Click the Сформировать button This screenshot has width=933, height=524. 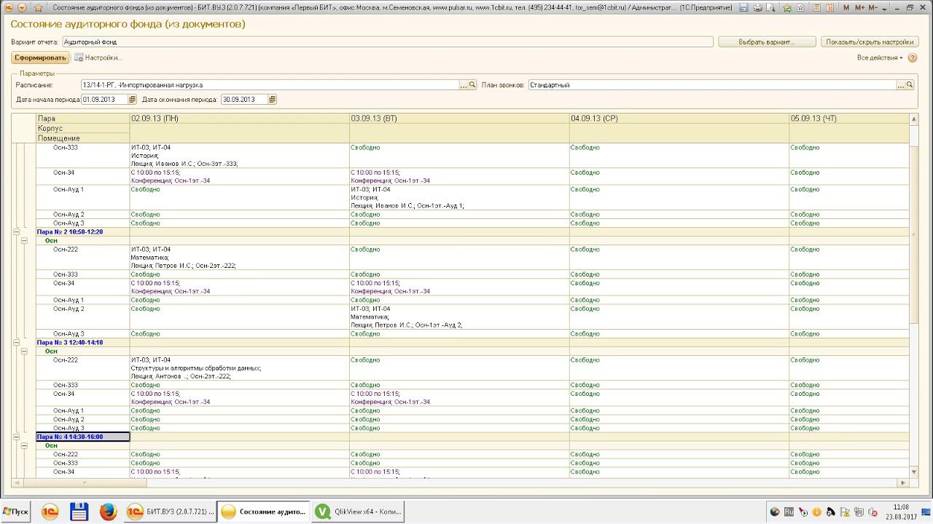[40, 57]
